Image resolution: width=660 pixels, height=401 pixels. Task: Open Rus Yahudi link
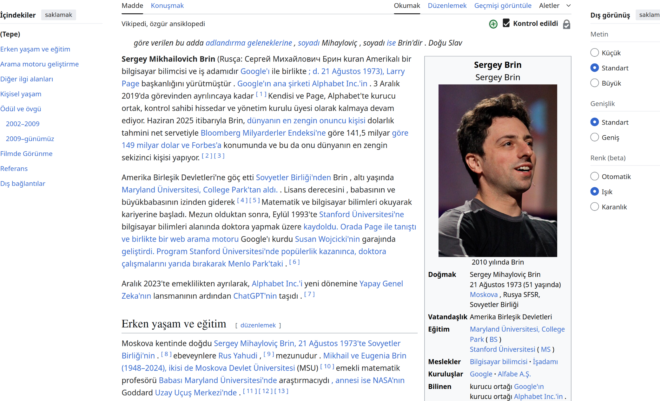pyautogui.click(x=238, y=356)
